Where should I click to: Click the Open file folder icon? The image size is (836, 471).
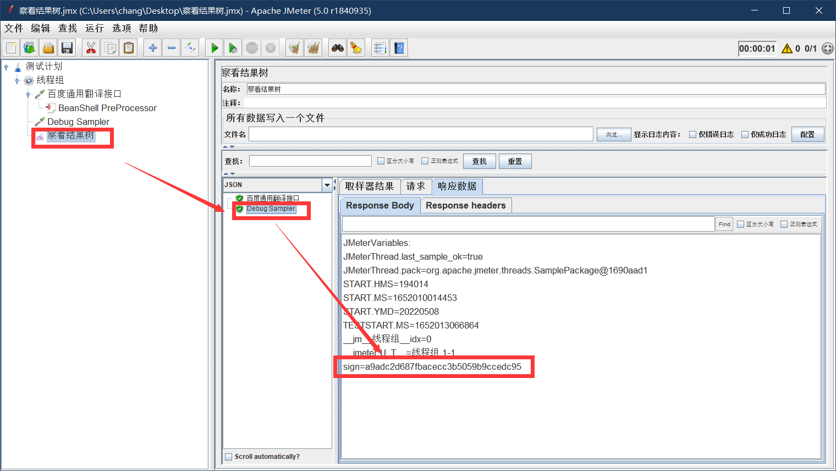point(48,48)
